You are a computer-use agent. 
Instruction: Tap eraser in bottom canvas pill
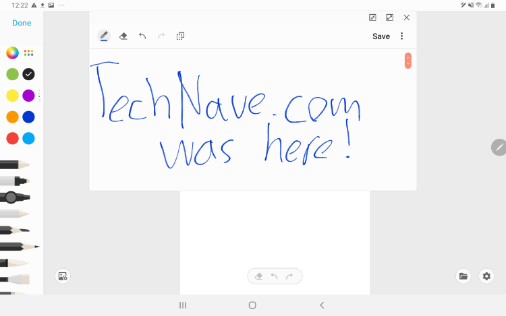click(259, 276)
